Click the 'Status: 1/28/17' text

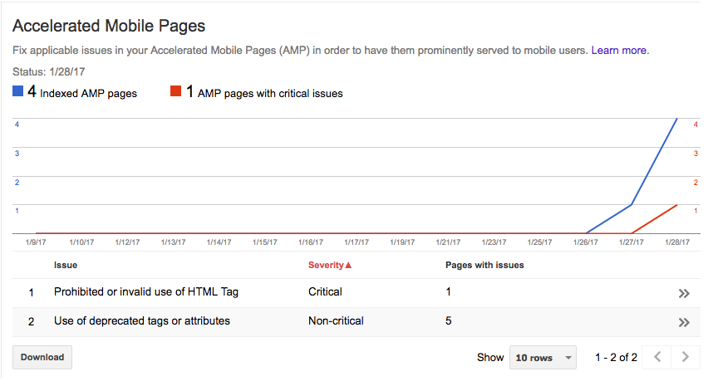pyautogui.click(x=49, y=71)
